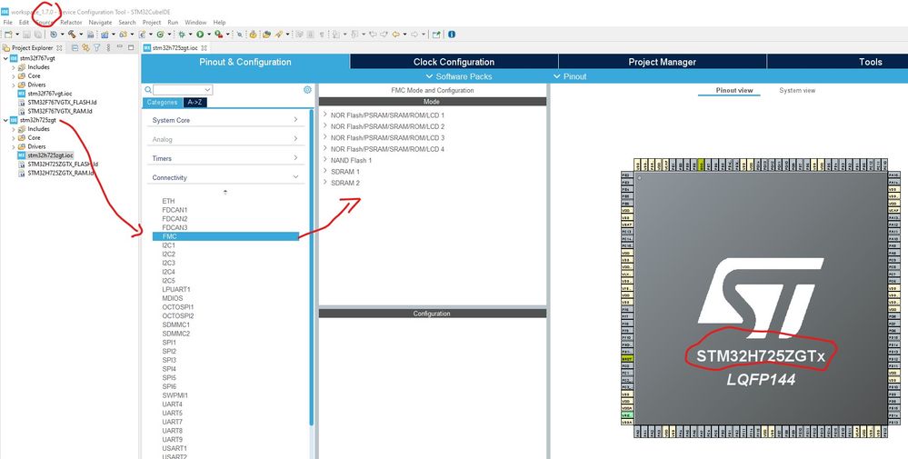Screen dimensions: 908x459
Task: Click Collapse All icon in Project Explorer
Action: [x=75, y=47]
